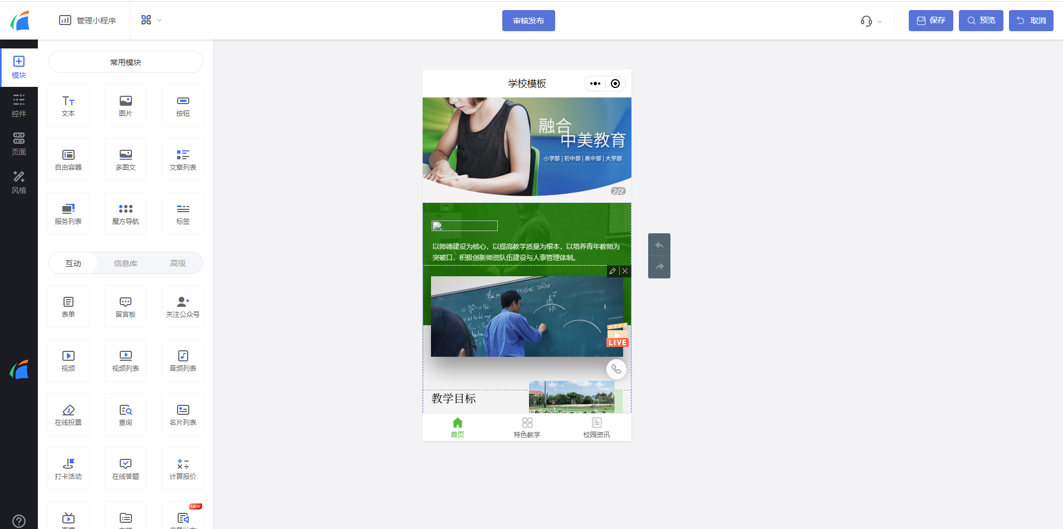Click the 保存 button
Viewport: 1063px width, 529px height.
(931, 21)
